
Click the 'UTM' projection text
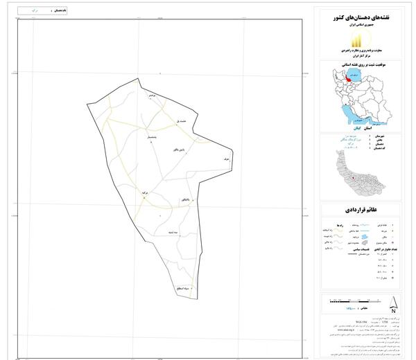pos(385,322)
